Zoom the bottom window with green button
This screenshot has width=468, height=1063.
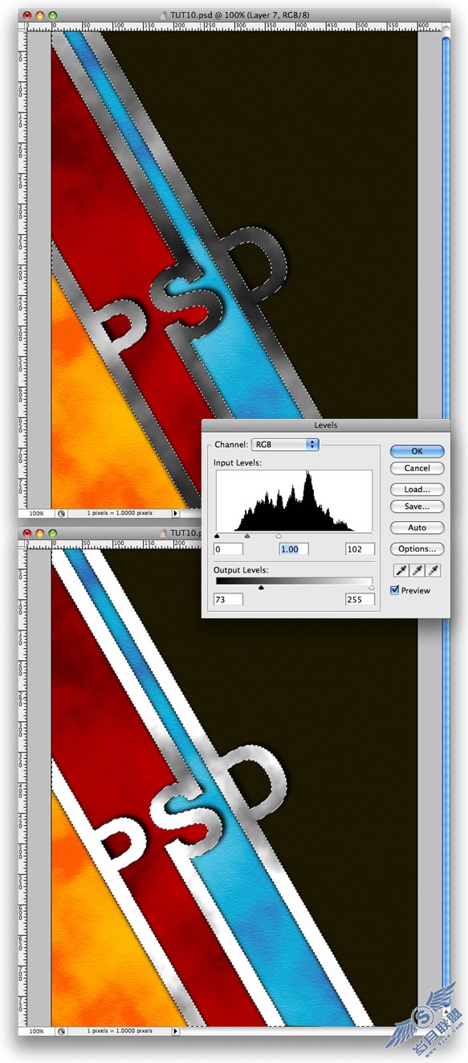tap(53, 533)
